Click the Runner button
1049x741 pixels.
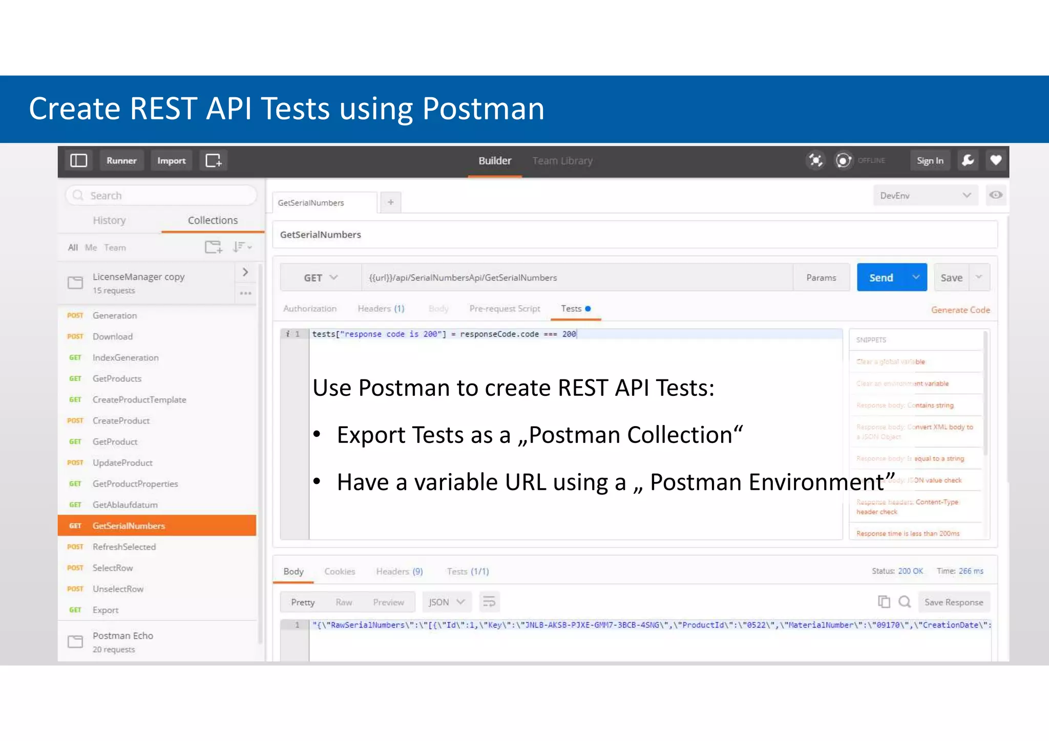point(121,160)
